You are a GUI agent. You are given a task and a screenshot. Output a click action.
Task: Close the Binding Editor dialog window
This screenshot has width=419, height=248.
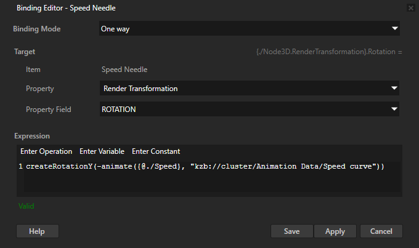point(410,8)
